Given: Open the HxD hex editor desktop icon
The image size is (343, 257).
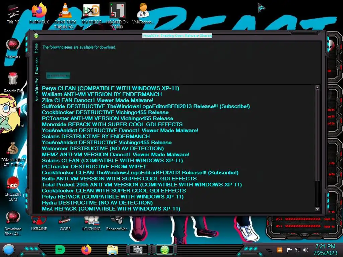Looking at the screenshot, I should point(91,14).
